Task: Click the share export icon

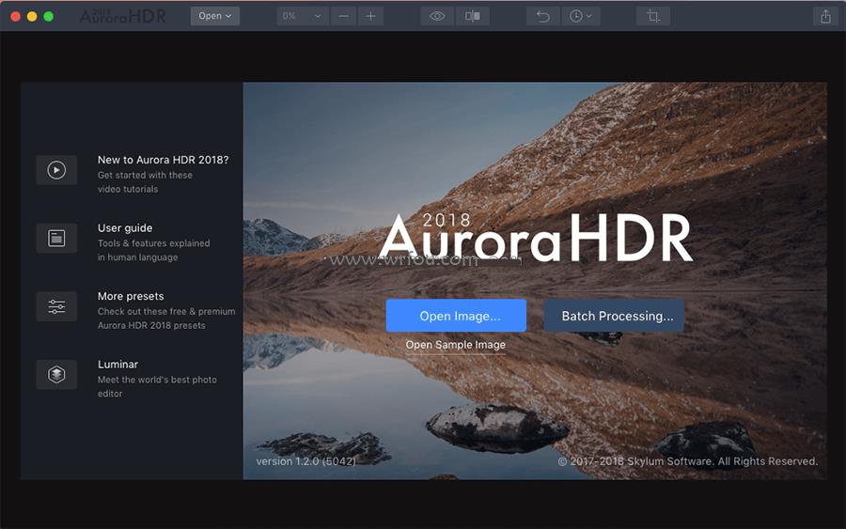Action: point(825,16)
